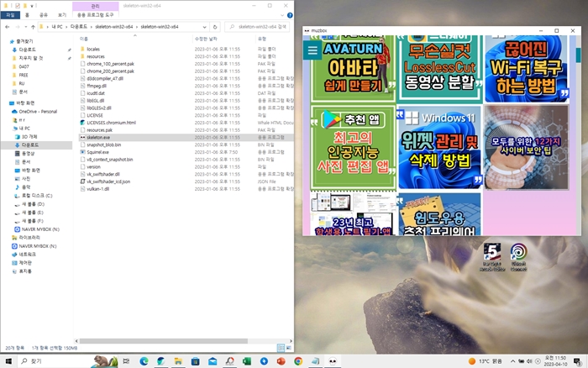Click 내 PC in the address breadcrumb
Viewport: 588px width, 368px height.
tap(57, 27)
